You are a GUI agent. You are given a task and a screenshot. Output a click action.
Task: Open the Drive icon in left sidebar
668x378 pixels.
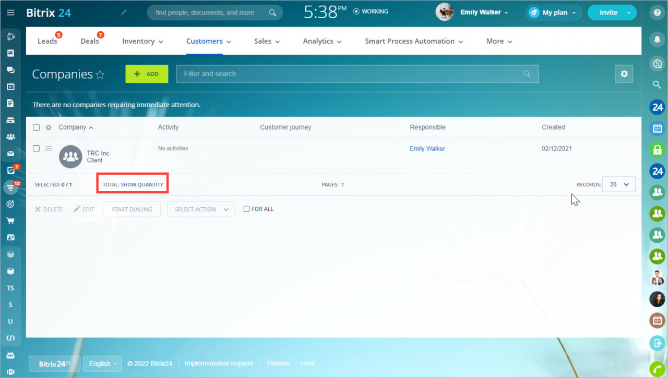pos(10,120)
